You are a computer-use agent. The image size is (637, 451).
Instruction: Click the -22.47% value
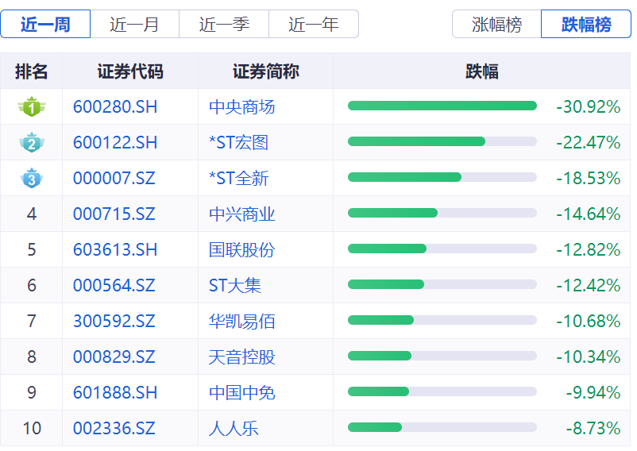(x=589, y=143)
